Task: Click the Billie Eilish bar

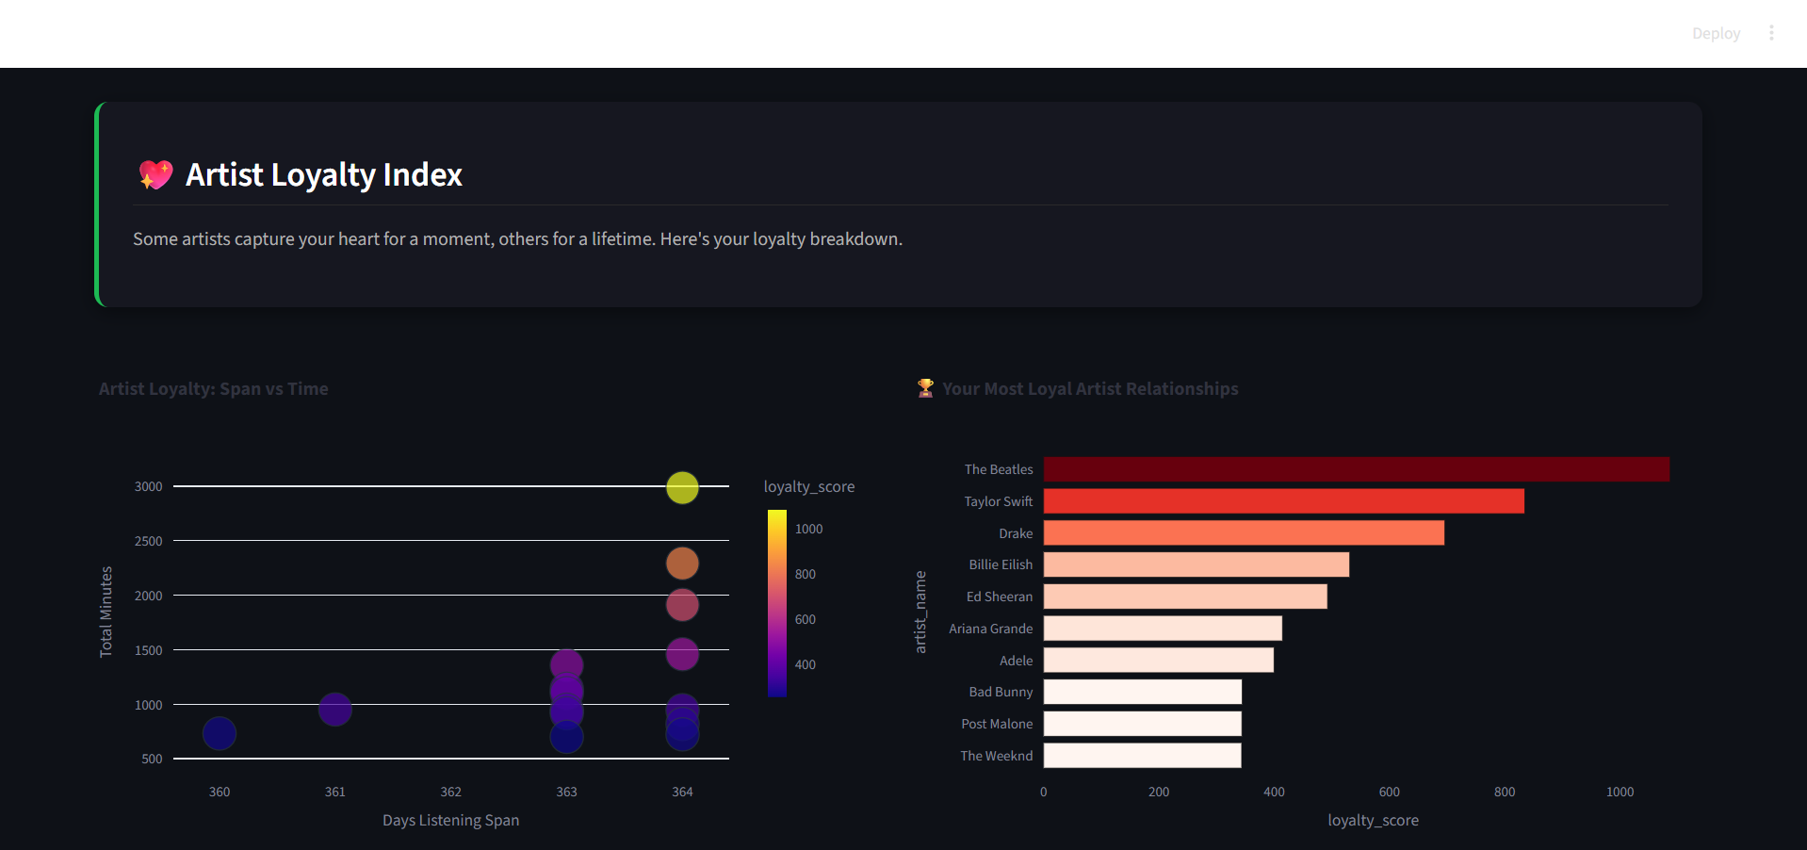Action: [x=1197, y=564]
